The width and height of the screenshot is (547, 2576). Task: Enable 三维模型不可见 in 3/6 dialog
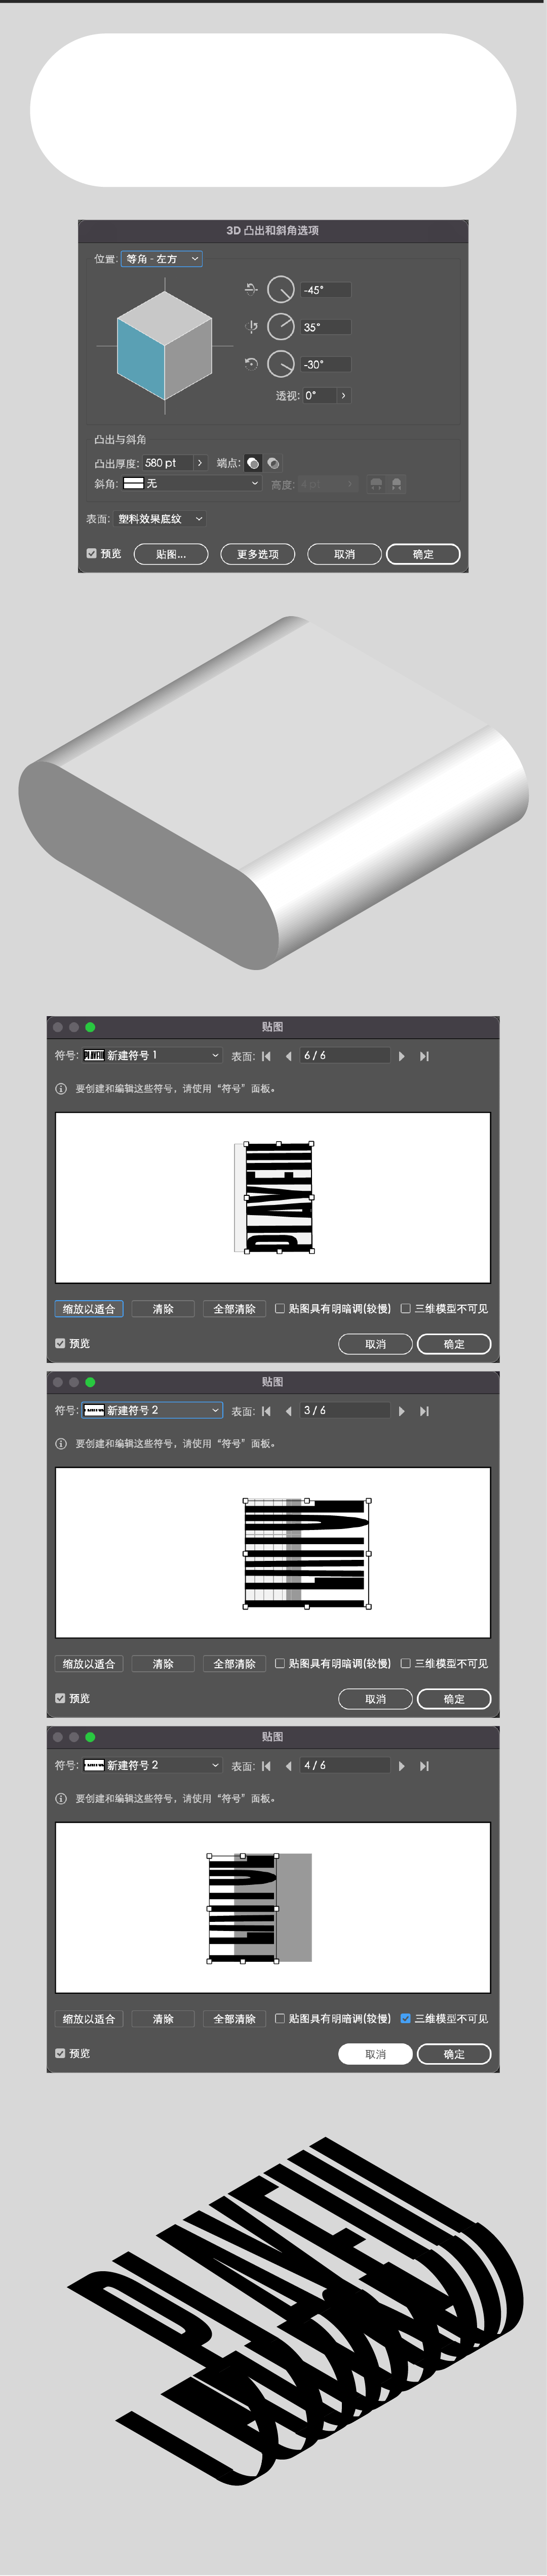point(405,1663)
